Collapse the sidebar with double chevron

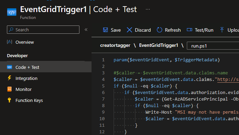tap(86, 30)
